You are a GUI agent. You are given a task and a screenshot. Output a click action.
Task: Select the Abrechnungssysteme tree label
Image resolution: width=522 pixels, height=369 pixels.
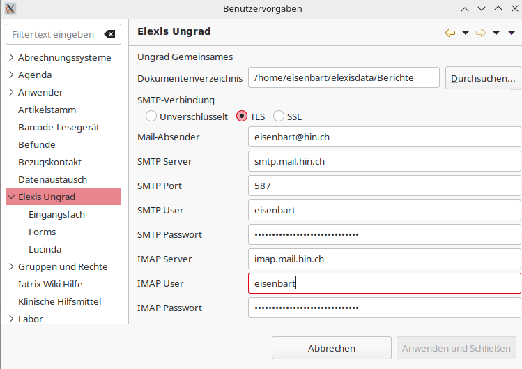(x=65, y=57)
